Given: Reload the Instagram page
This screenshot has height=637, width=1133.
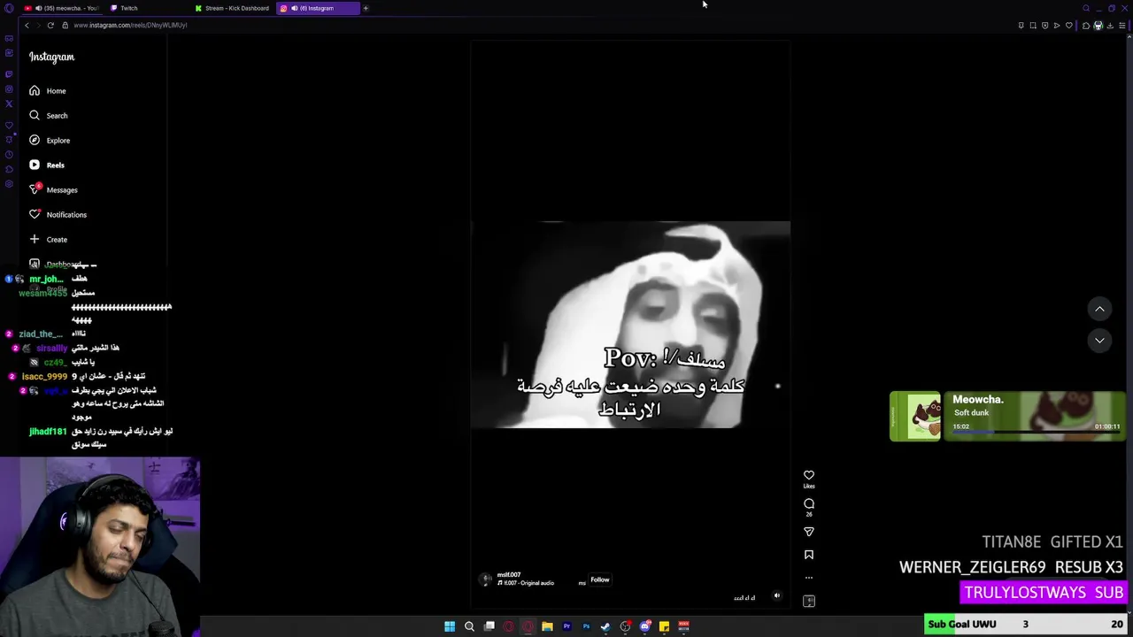Looking at the screenshot, I should [50, 25].
